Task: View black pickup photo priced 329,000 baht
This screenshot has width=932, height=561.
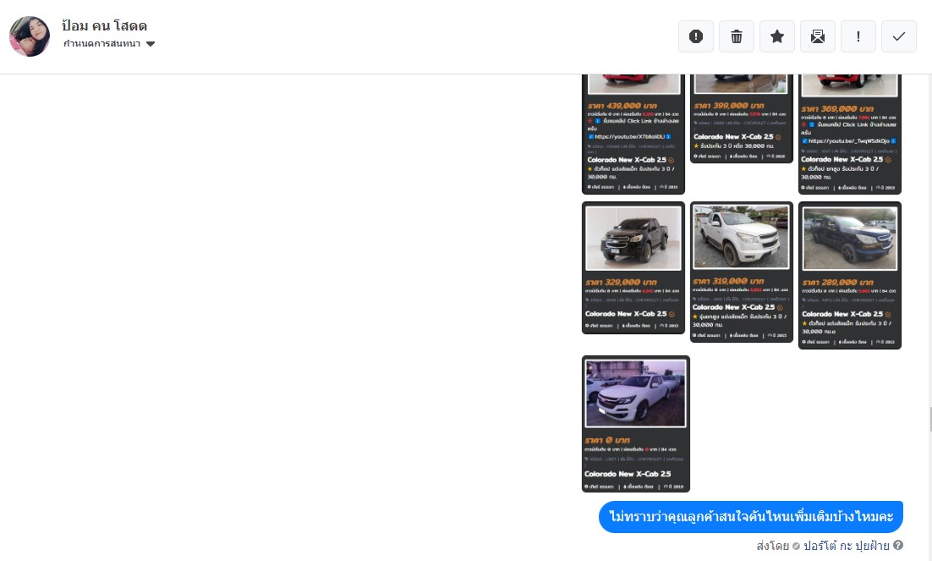Action: click(633, 239)
